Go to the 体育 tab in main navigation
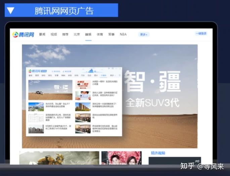 (100, 34)
